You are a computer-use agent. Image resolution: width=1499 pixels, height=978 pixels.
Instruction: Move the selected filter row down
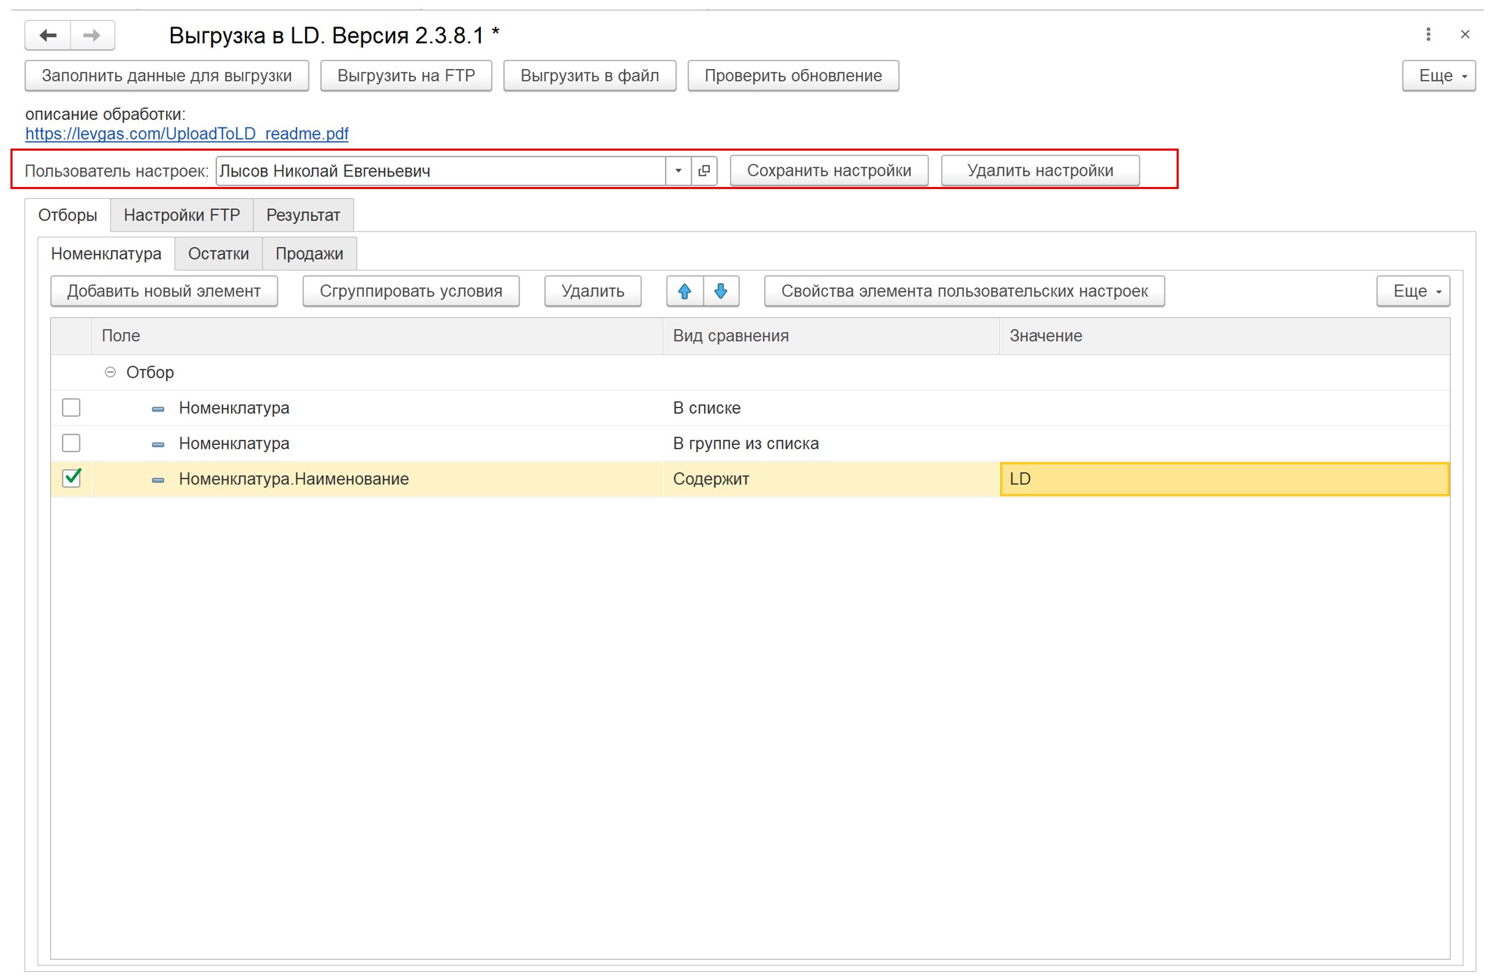[x=719, y=292]
